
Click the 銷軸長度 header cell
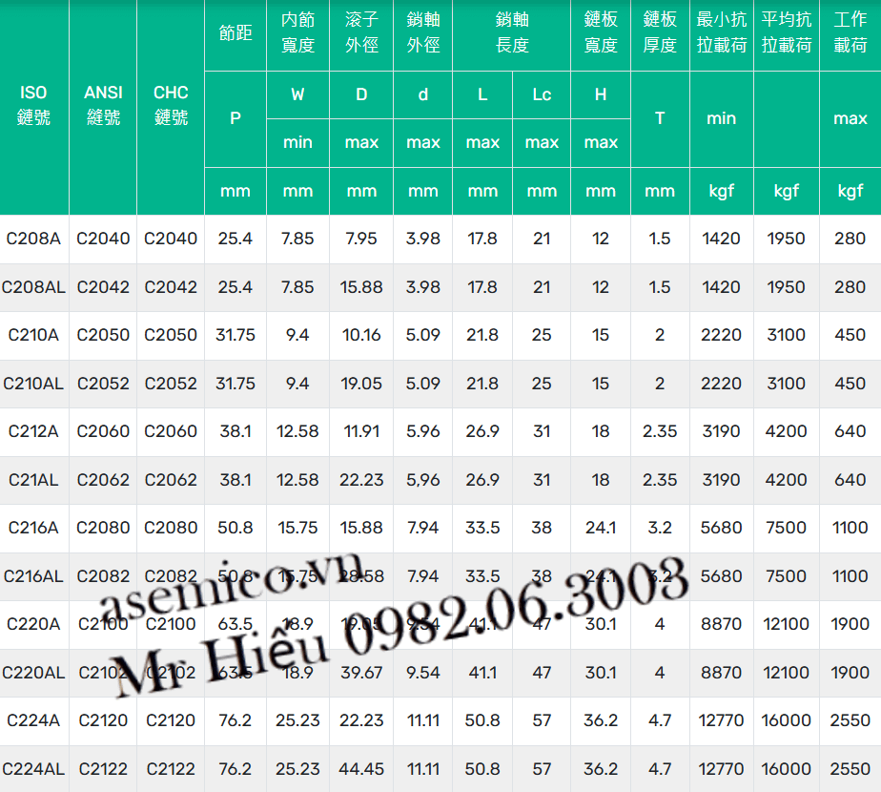(512, 33)
